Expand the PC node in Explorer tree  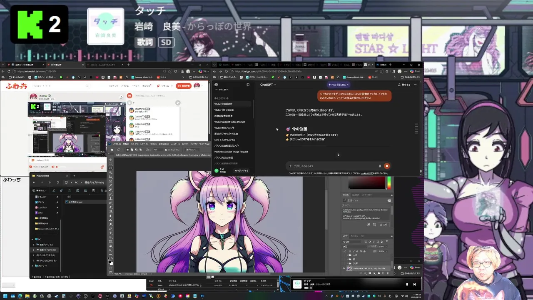32,239
